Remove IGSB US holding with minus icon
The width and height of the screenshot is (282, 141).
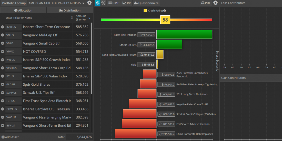[3, 27]
